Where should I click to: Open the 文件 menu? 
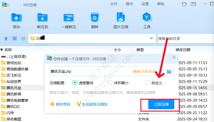114,4
